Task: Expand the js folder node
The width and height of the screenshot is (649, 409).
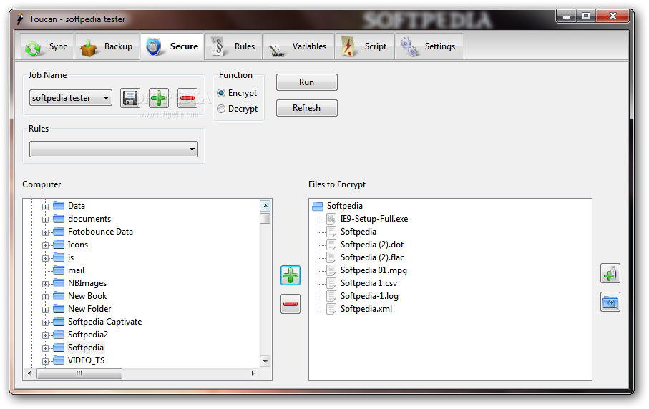Action: (x=45, y=258)
